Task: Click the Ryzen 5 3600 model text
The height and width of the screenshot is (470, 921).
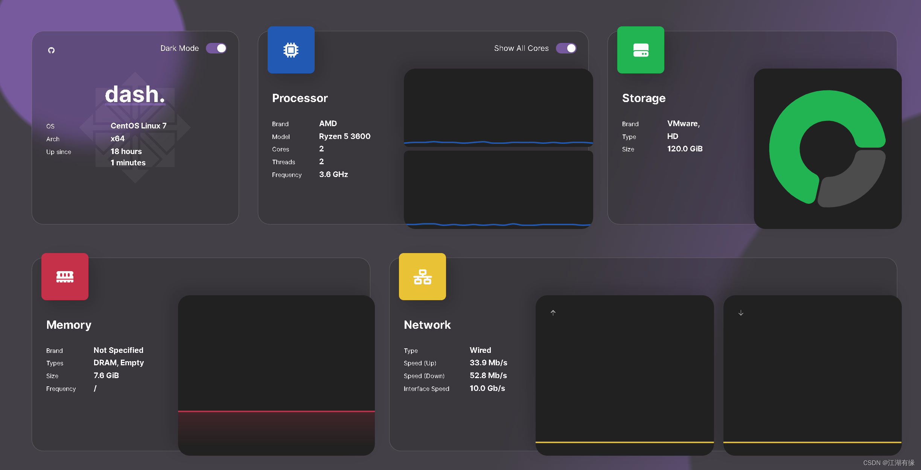Action: coord(344,136)
